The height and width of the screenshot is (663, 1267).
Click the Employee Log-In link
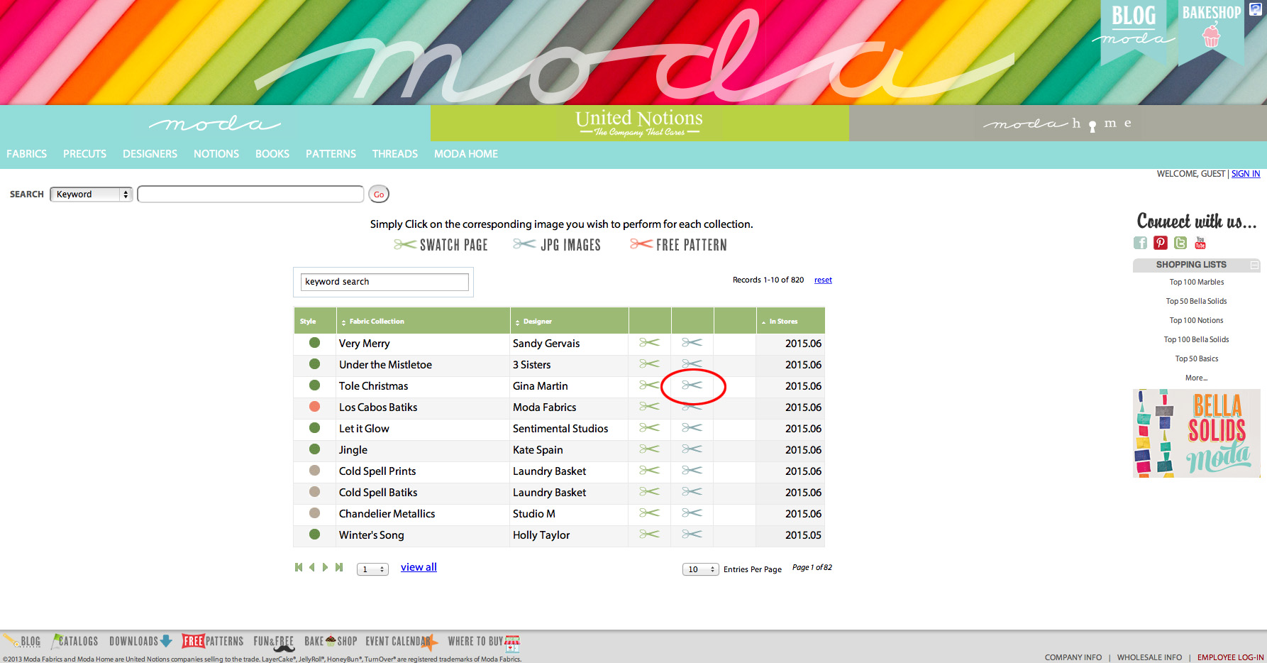pos(1230,657)
